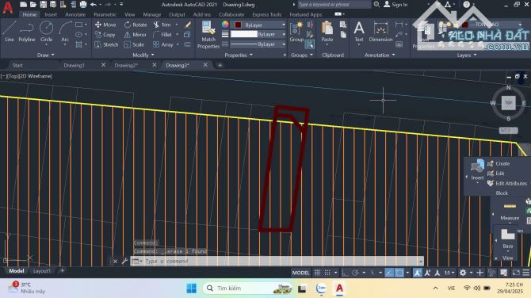
Task: Toggle MODEL space button in status bar
Action: tap(300, 273)
